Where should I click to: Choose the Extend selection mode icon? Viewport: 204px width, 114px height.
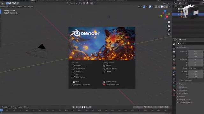pyautogui.click(x=10, y=3)
